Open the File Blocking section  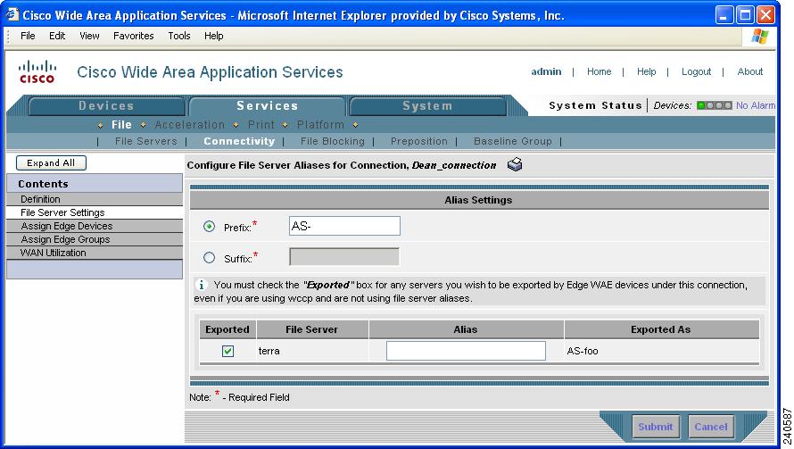[x=332, y=141]
